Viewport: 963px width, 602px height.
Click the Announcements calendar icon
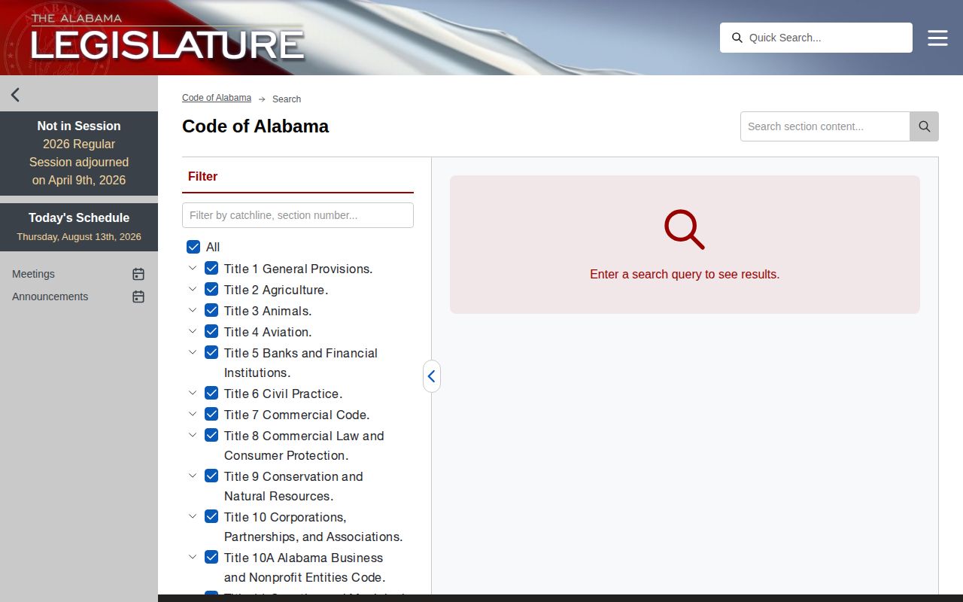tap(138, 296)
